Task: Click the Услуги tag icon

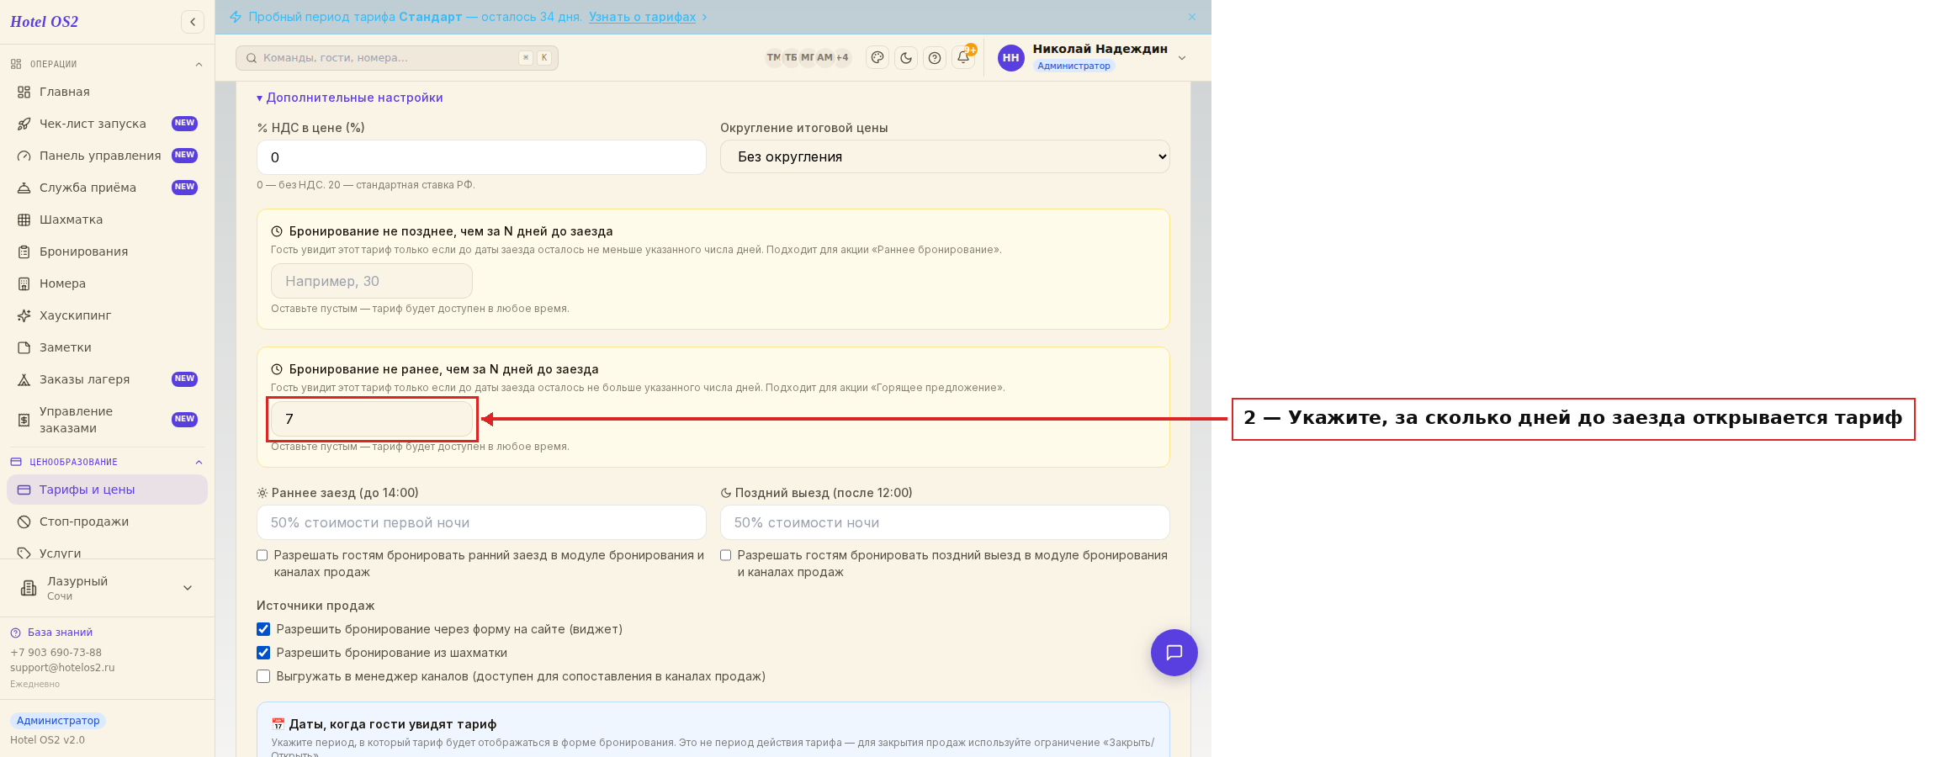Action: point(24,553)
